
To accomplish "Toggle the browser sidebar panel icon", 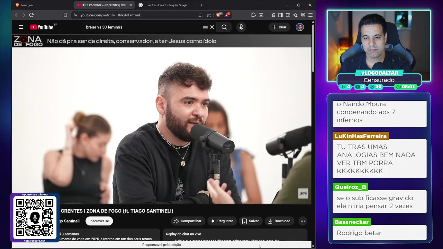I will point(280,15).
